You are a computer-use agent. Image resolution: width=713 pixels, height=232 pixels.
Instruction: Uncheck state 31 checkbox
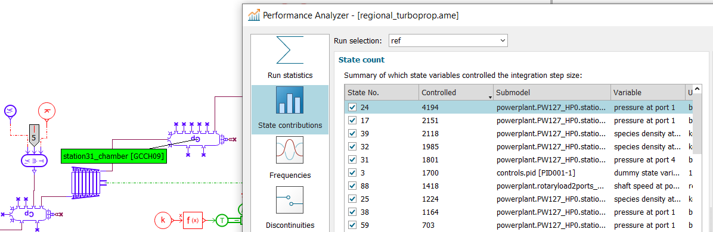(352, 160)
